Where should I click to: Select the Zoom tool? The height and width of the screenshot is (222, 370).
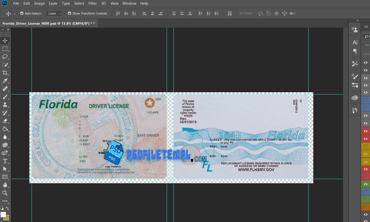point(5,193)
